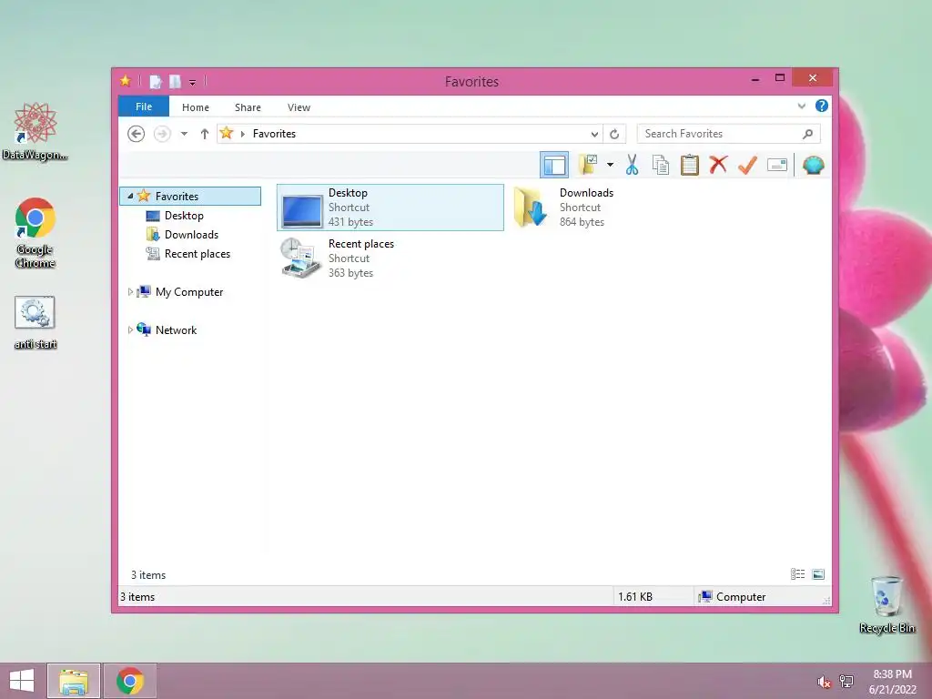Click the 1.61 KB status bar value
Screen dimensions: 932x699
(634, 597)
